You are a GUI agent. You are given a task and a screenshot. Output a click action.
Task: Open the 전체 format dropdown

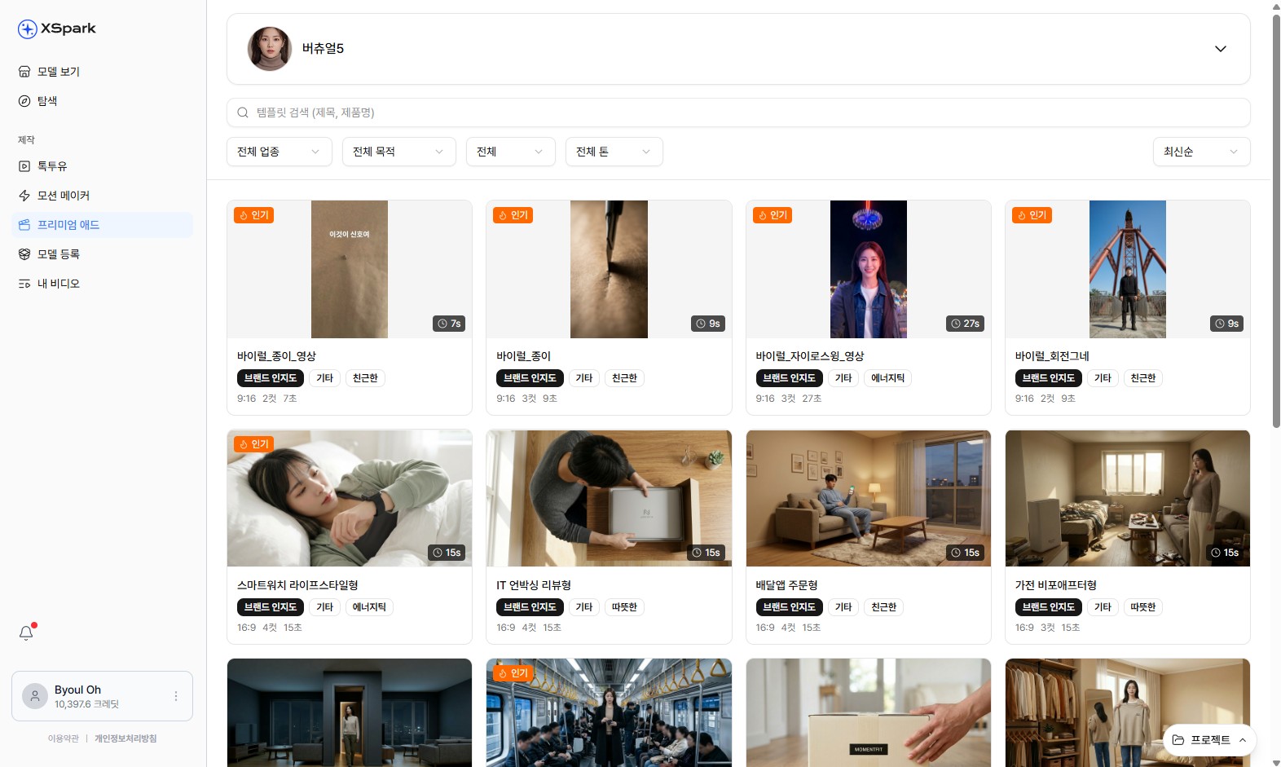click(x=511, y=152)
